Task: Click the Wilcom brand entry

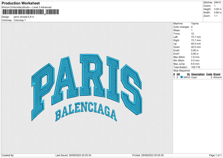Action: click(217, 77)
